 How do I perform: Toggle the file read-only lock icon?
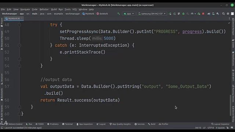point(228,128)
